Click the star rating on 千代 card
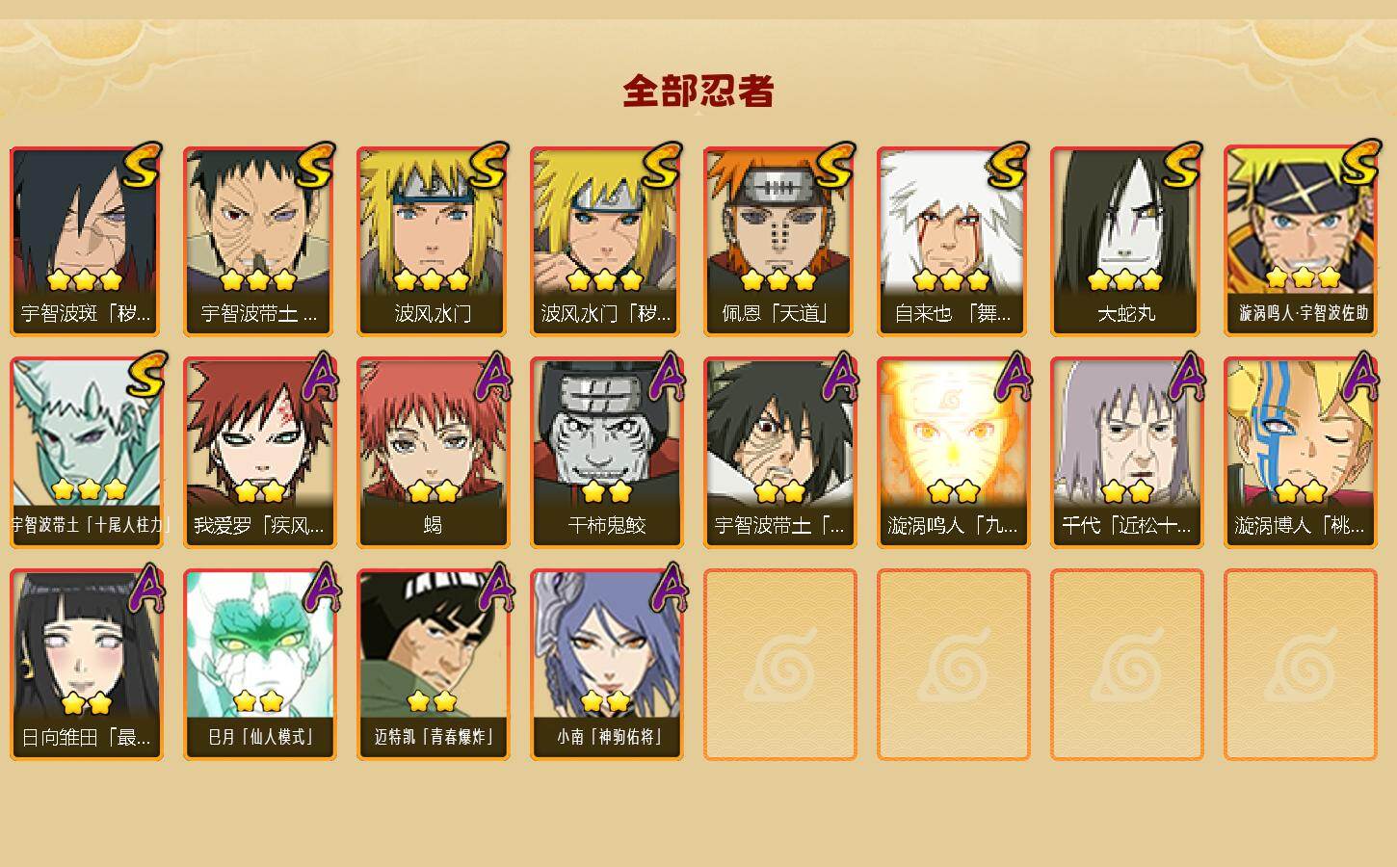1397x867 pixels. (x=1126, y=492)
